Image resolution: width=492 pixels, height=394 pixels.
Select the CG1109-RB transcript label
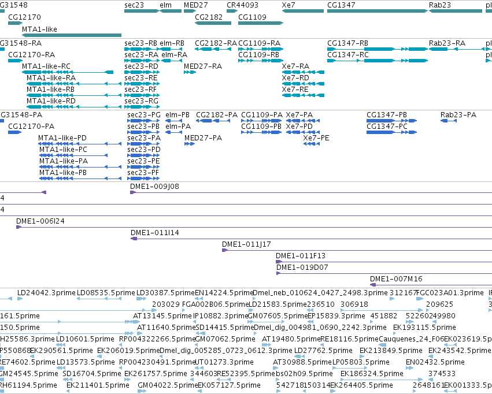[258, 54]
